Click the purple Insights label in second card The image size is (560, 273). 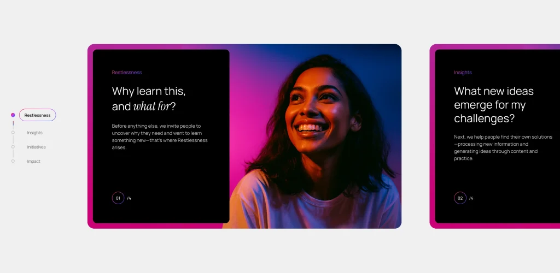(463, 73)
